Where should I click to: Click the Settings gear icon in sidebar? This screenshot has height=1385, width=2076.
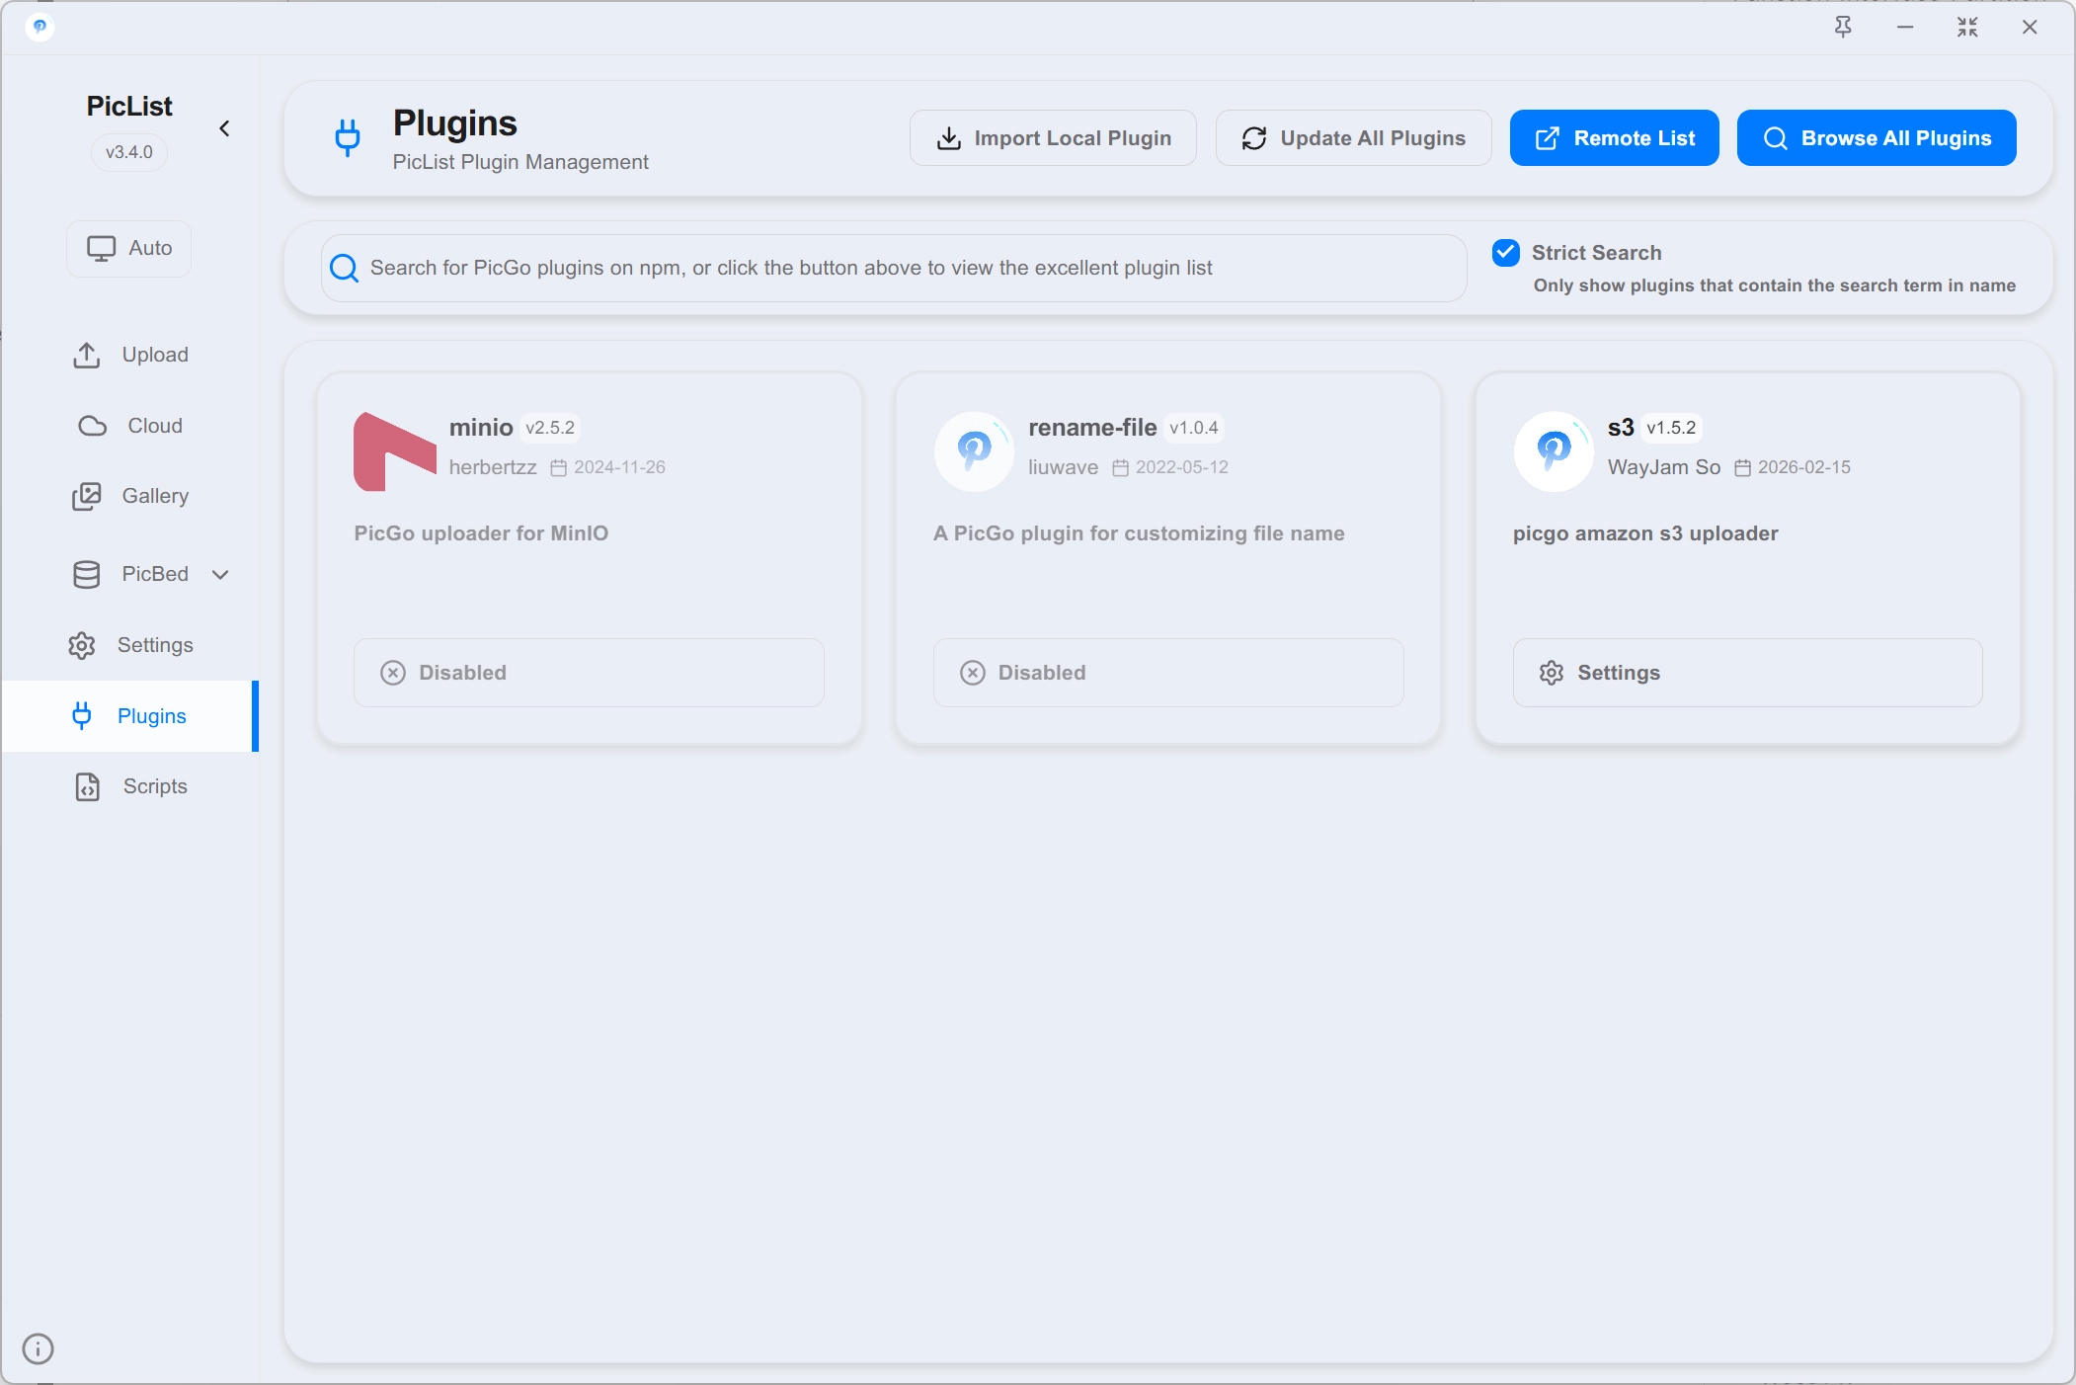(x=82, y=645)
